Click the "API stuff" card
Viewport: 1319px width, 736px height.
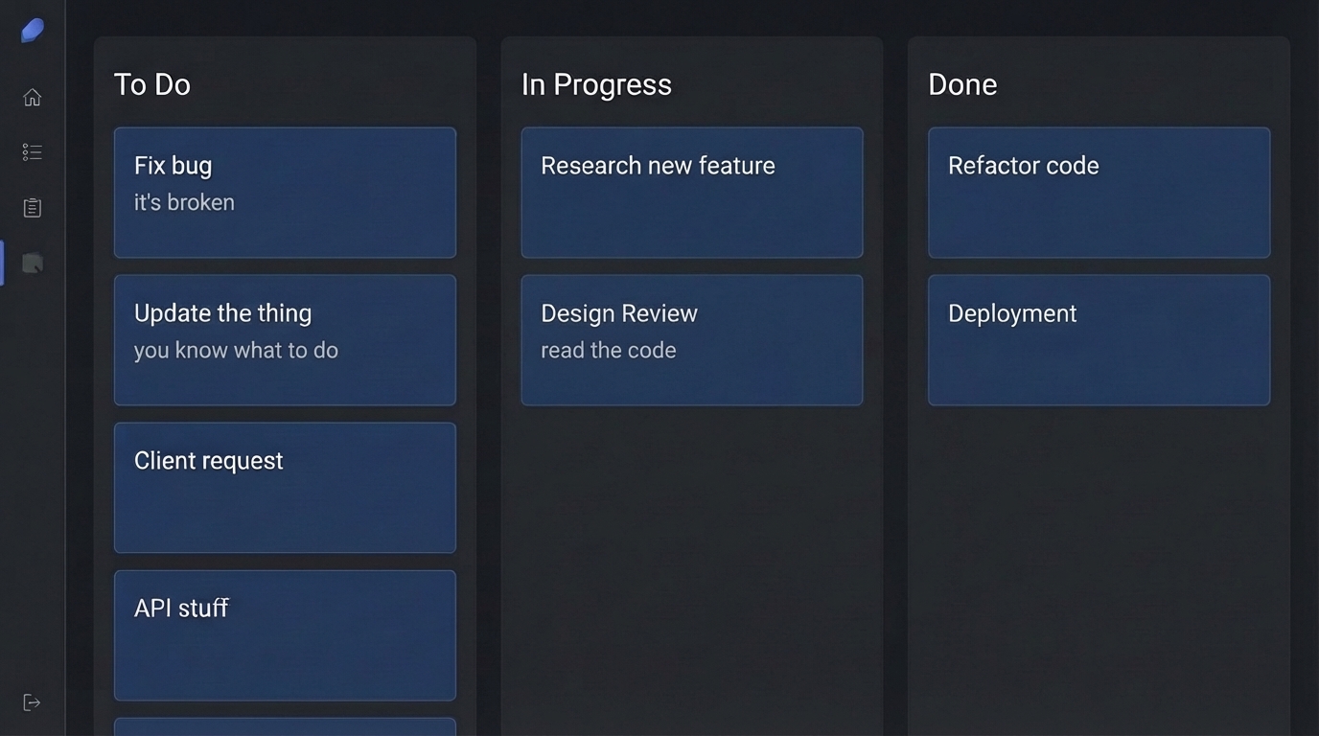point(285,635)
